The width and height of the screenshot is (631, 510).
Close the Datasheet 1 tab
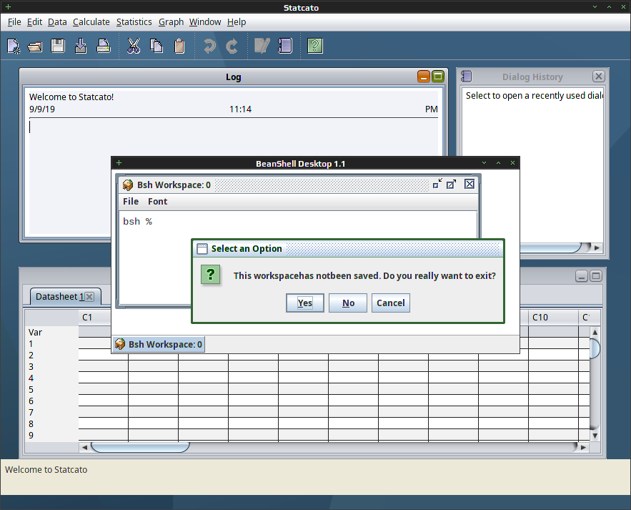click(x=90, y=297)
